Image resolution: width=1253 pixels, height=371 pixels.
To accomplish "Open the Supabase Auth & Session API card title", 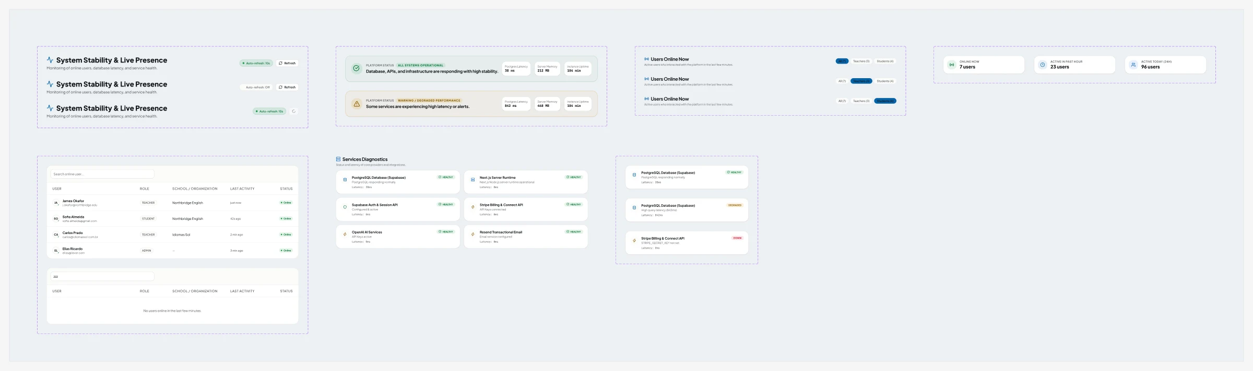I will 374,205.
